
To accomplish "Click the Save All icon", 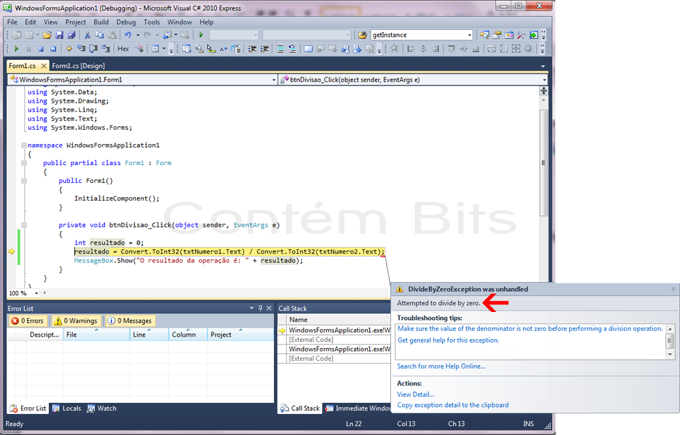I will (x=71, y=35).
